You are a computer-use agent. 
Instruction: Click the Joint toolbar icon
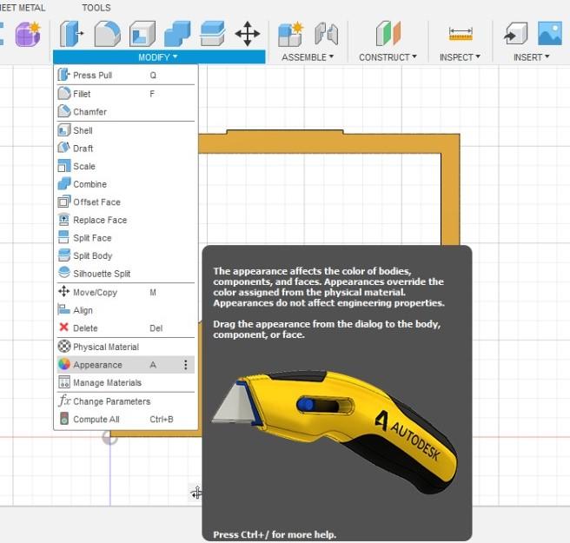click(x=327, y=34)
